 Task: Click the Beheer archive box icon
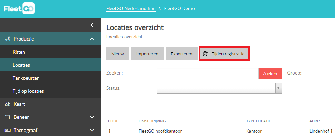(x=8, y=117)
